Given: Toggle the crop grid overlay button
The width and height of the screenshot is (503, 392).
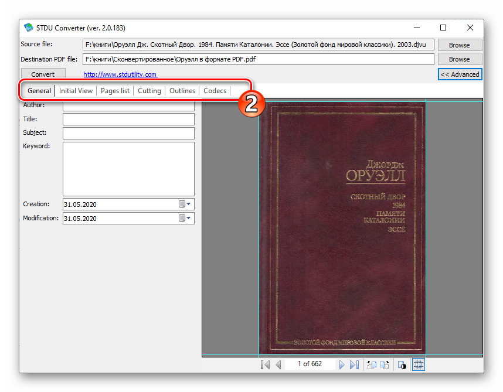Looking at the screenshot, I should (418, 364).
